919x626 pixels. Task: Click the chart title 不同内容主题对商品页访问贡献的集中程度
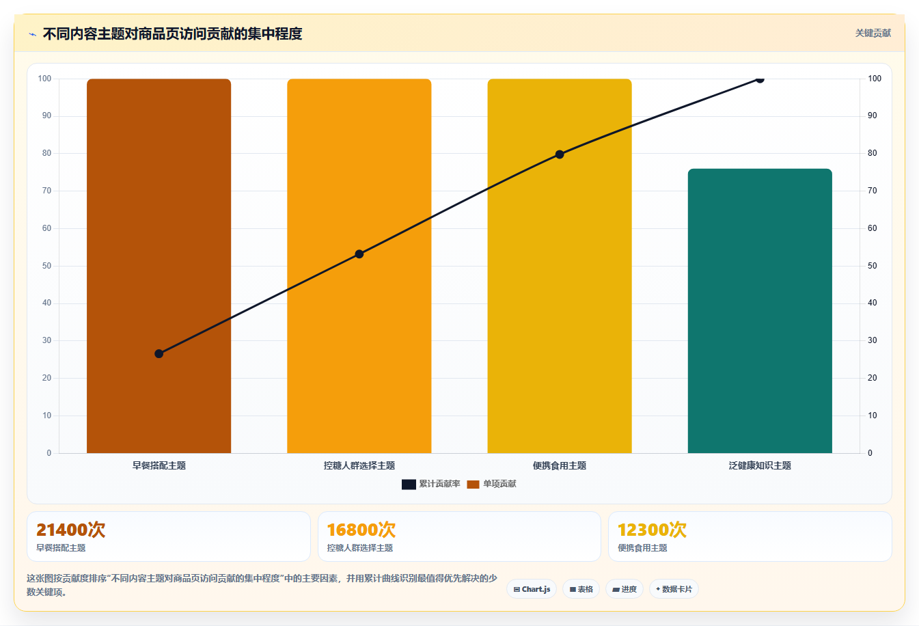tap(172, 33)
